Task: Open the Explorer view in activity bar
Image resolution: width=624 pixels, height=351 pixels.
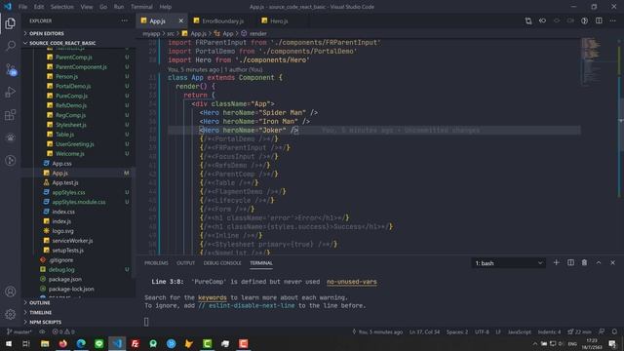Action: (11, 23)
